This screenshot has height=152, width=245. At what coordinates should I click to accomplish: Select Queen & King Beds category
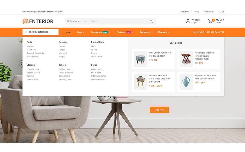coord(35,53)
